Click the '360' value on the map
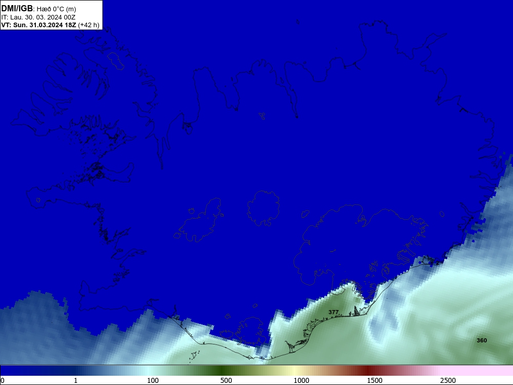Screen dimensions: 513x385 [482, 340]
